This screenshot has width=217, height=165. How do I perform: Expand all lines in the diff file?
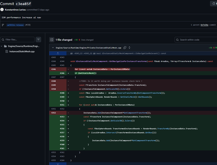pyautogui.click(x=129, y=48)
